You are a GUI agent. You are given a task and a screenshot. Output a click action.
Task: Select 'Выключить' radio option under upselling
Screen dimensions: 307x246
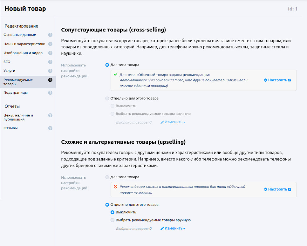[113, 212]
